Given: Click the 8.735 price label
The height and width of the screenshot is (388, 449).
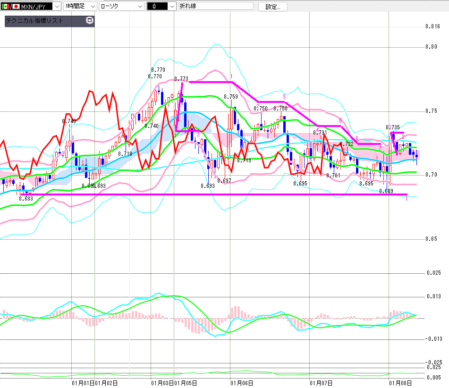Looking at the screenshot, I should coord(393,127).
